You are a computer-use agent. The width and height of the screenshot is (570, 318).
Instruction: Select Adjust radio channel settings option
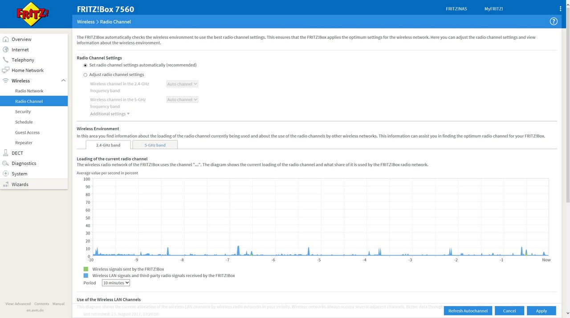pos(85,75)
